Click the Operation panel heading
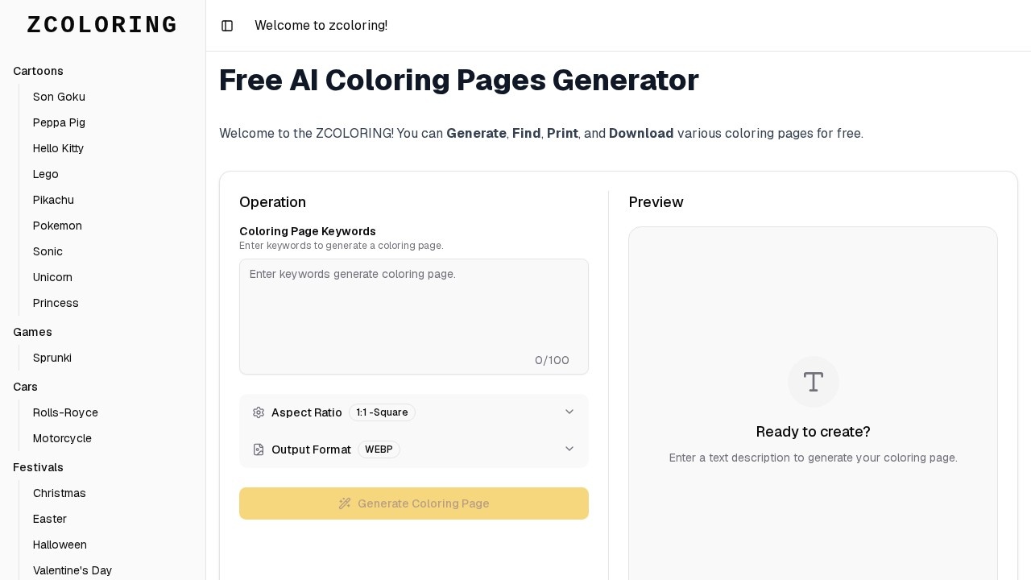Image resolution: width=1031 pixels, height=580 pixels. point(272,202)
